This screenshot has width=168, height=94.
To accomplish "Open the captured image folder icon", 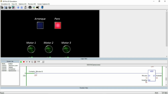I will coord(34,8).
